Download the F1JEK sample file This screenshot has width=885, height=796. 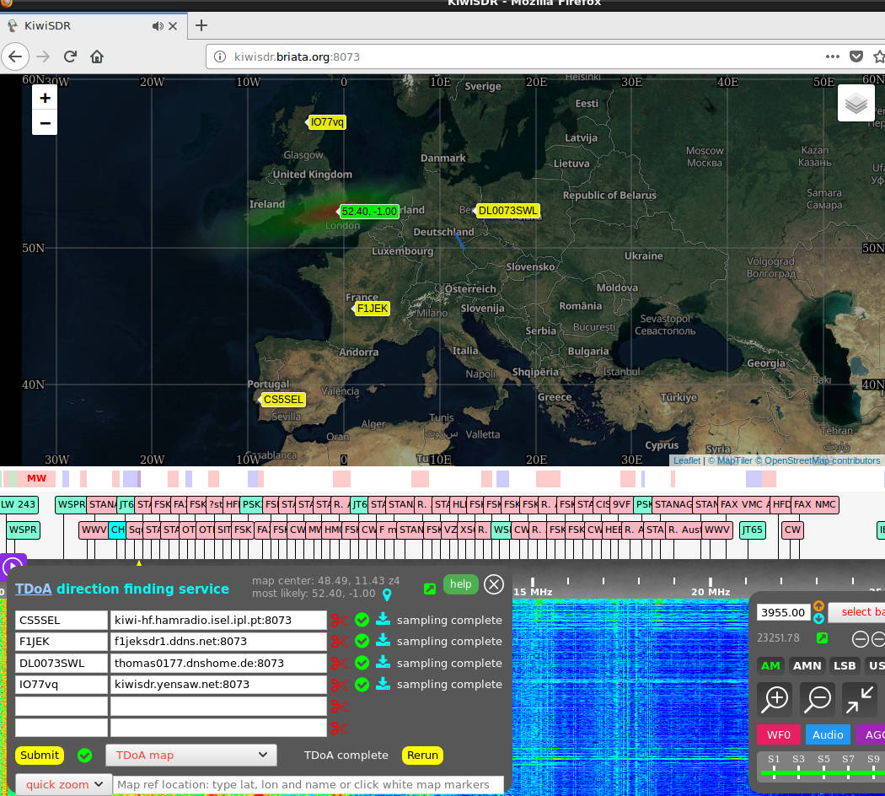tap(383, 641)
